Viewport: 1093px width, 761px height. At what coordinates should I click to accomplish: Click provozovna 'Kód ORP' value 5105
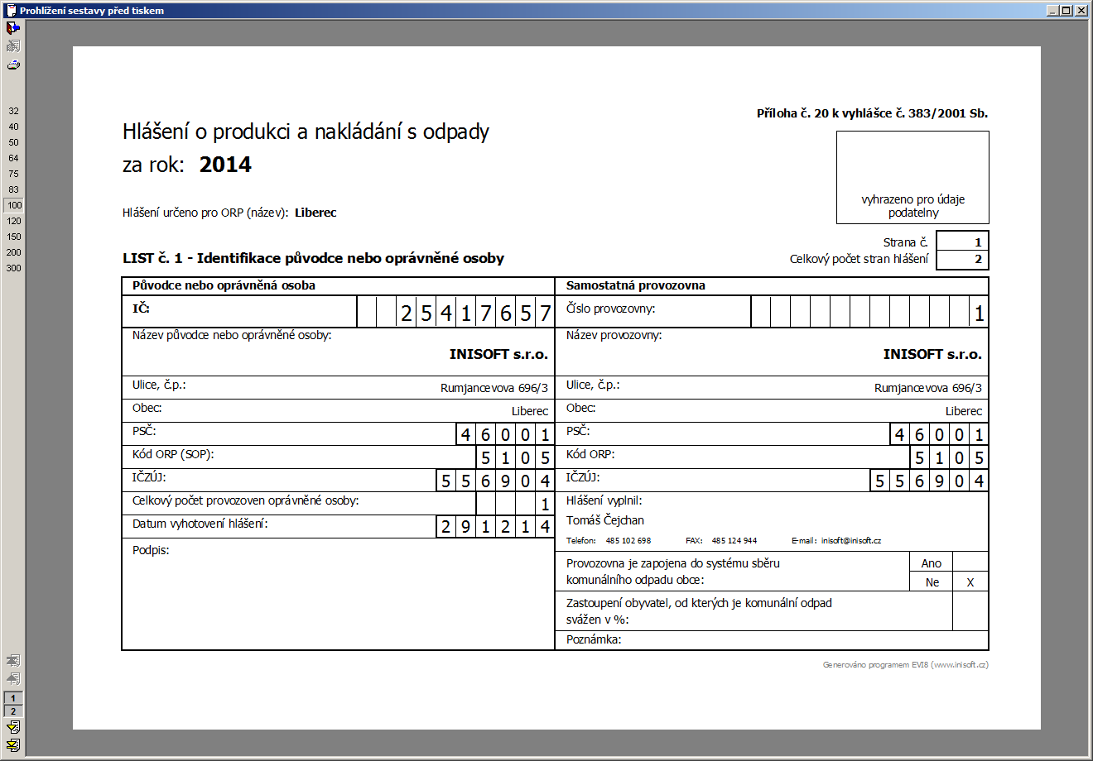pyautogui.click(x=949, y=457)
